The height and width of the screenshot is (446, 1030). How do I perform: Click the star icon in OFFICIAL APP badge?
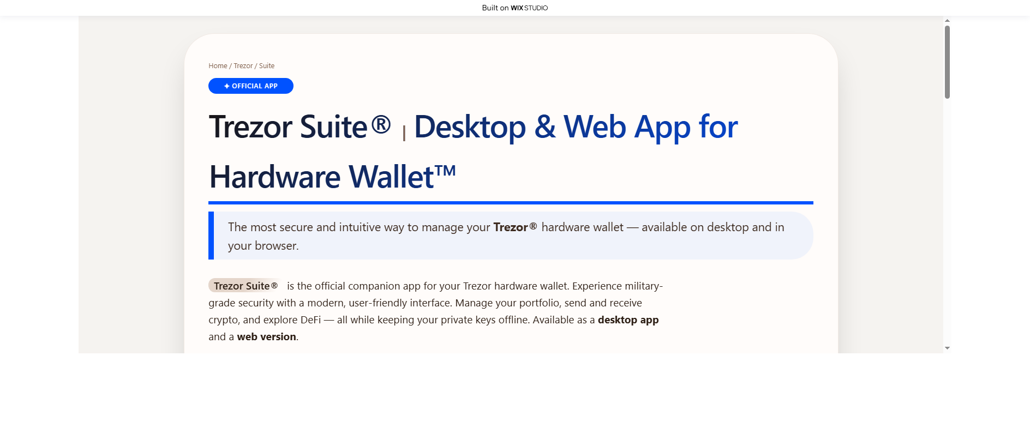click(227, 86)
